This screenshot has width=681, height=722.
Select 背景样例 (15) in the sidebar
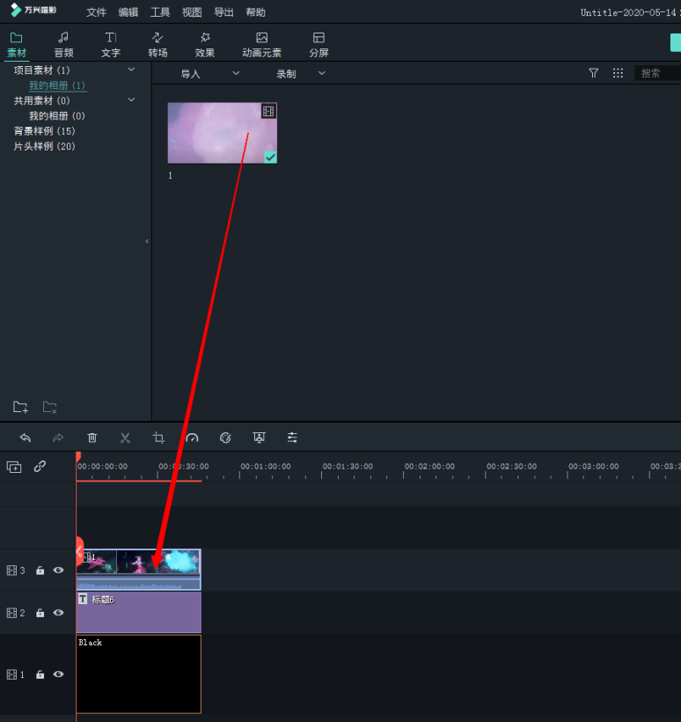(x=45, y=131)
